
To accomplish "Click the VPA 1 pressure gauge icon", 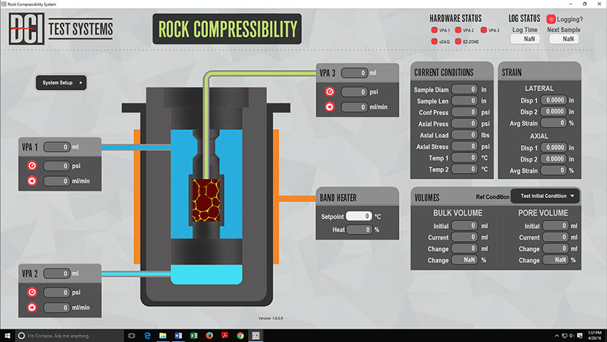I will coord(31,166).
